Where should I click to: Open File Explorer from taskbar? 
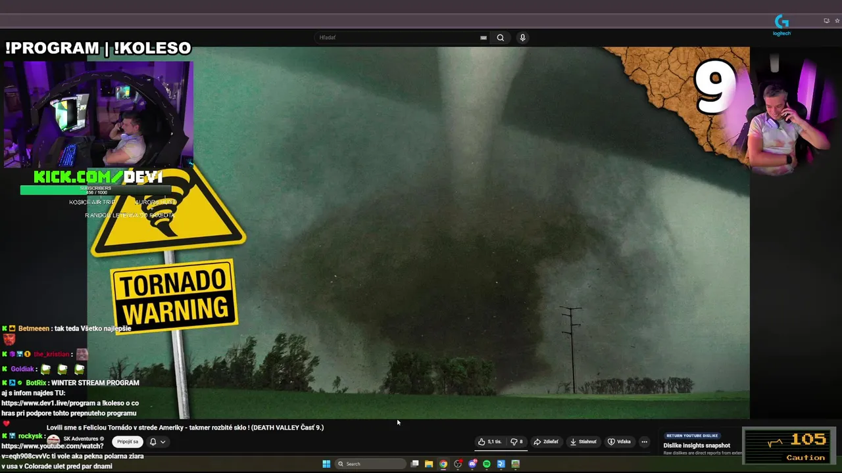[x=429, y=464]
